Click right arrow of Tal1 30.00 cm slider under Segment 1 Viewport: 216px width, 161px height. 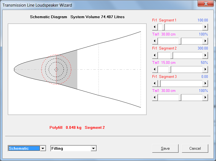point(205,41)
